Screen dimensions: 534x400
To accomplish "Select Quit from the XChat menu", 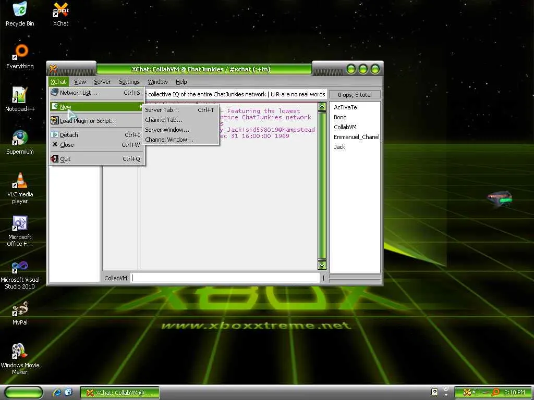I will (x=97, y=159).
